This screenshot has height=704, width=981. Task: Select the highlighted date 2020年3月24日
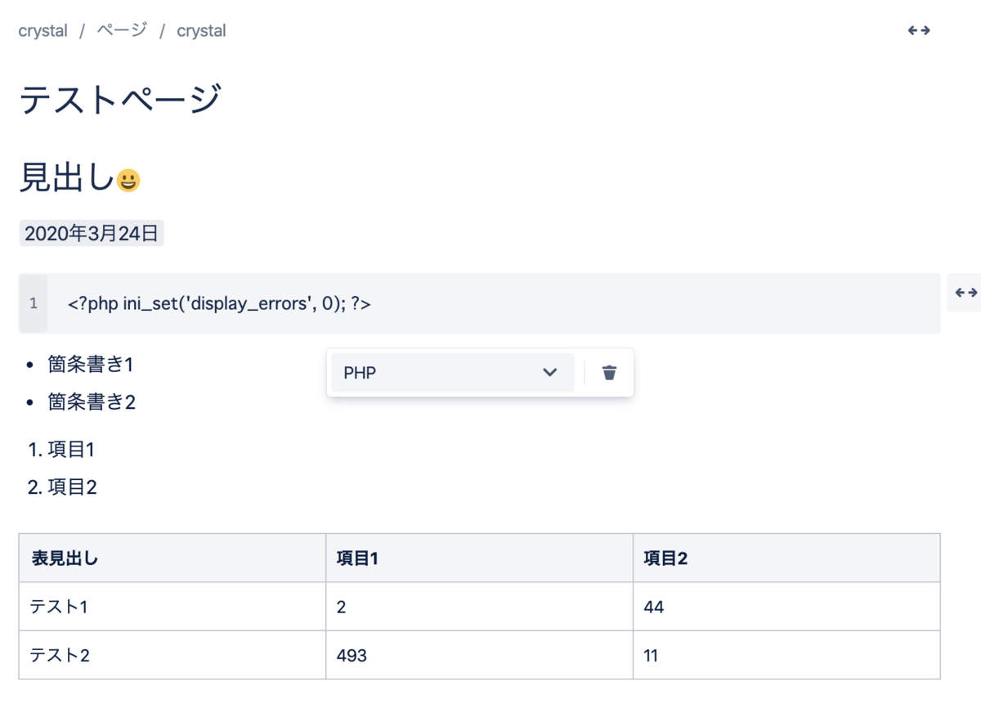[91, 233]
